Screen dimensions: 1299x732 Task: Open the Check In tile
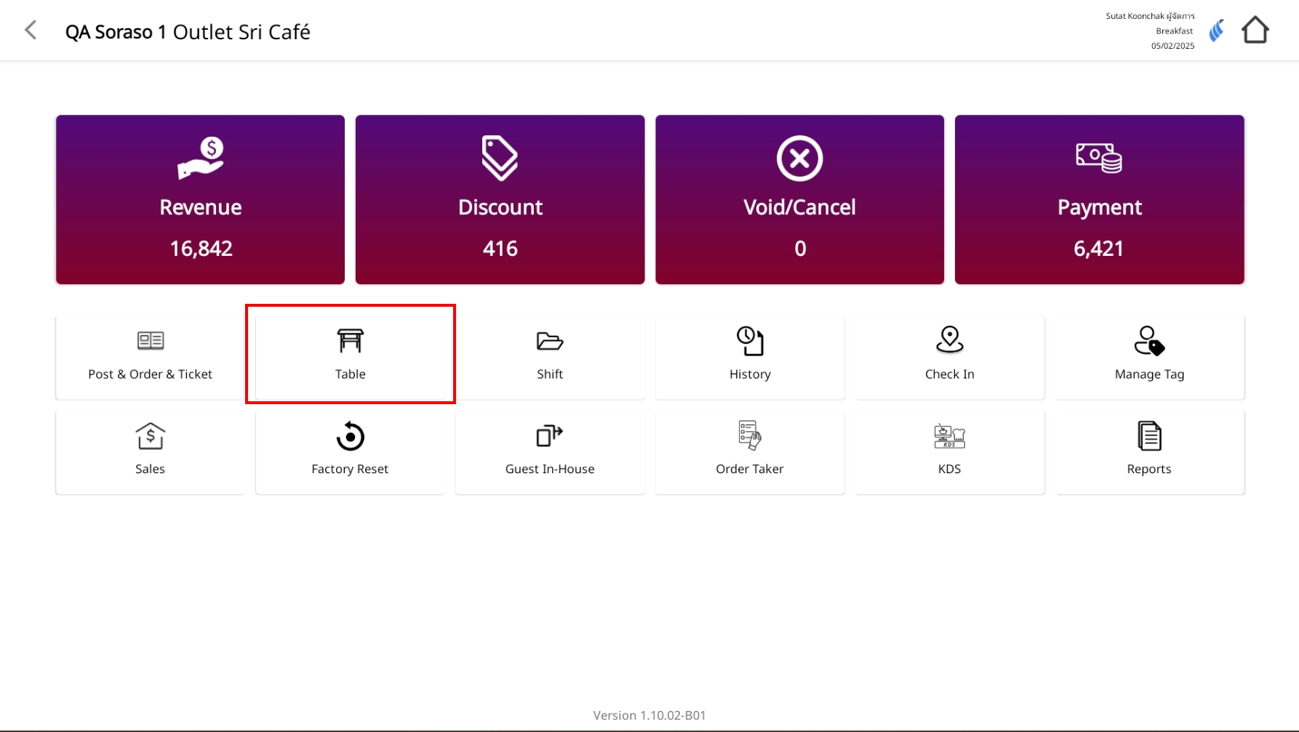coord(949,357)
